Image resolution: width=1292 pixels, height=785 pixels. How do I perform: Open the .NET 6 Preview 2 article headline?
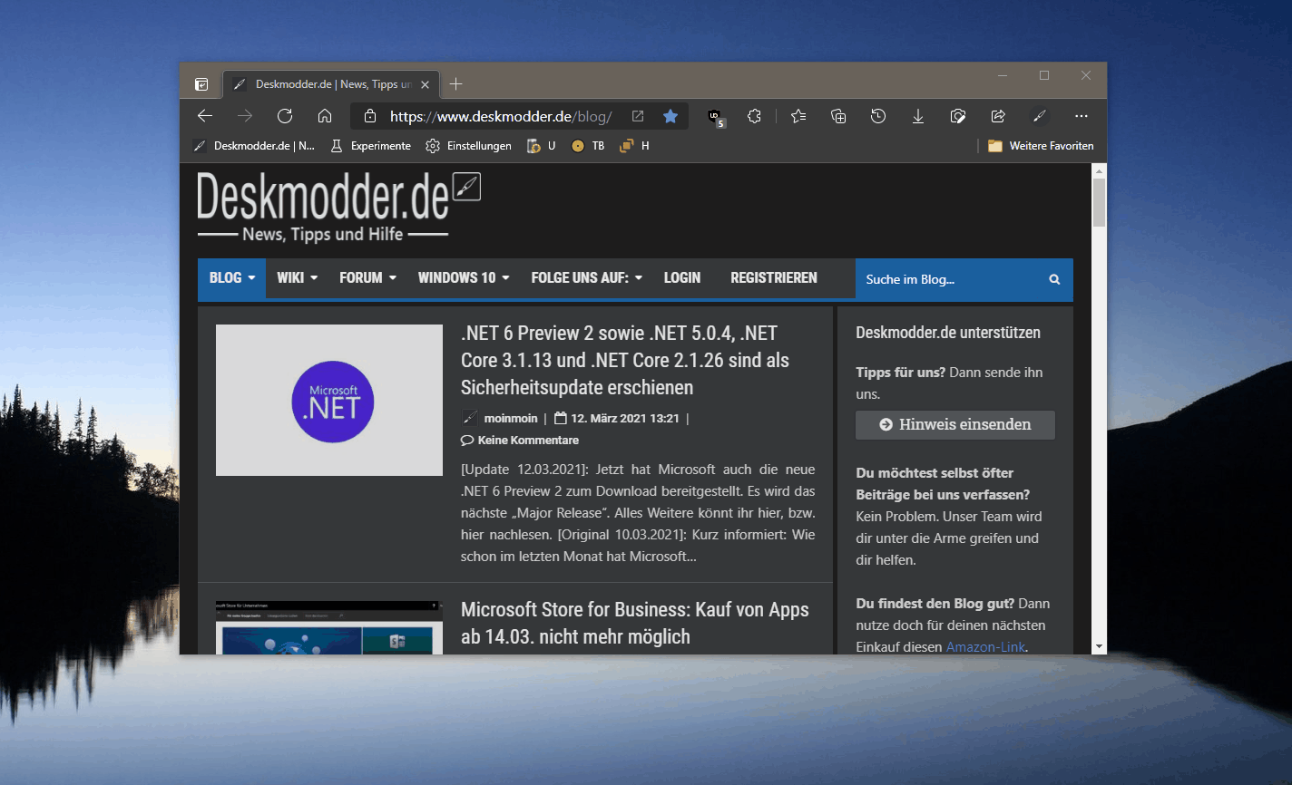tap(625, 360)
